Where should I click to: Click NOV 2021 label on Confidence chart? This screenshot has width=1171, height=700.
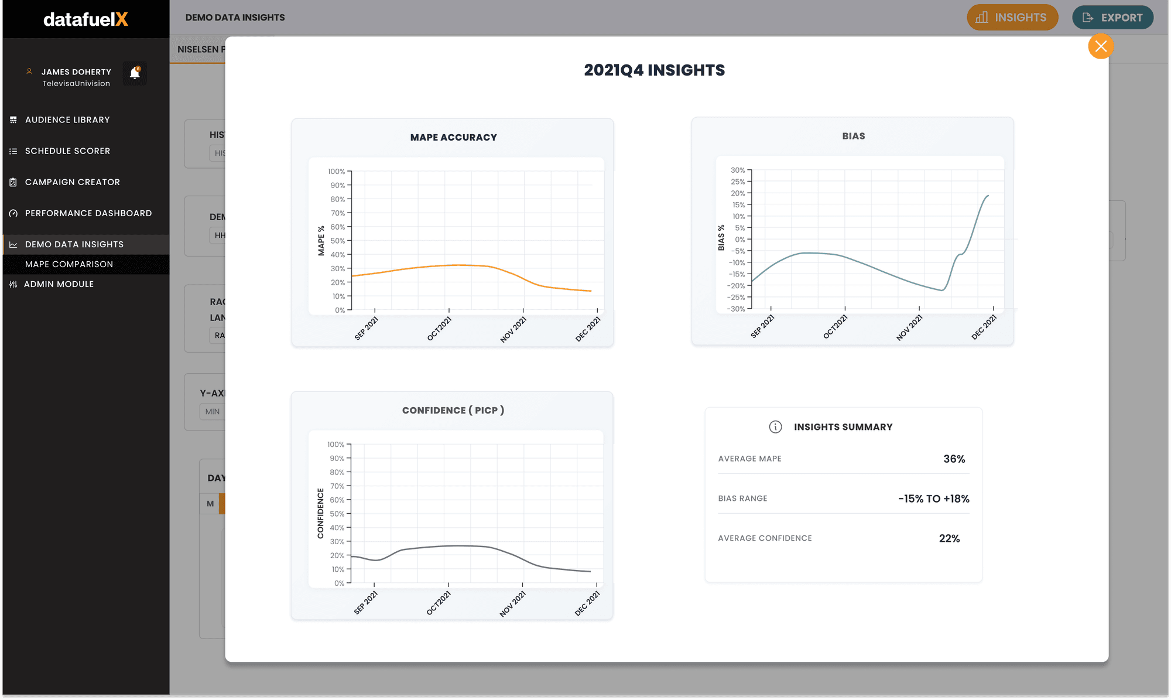[513, 604]
